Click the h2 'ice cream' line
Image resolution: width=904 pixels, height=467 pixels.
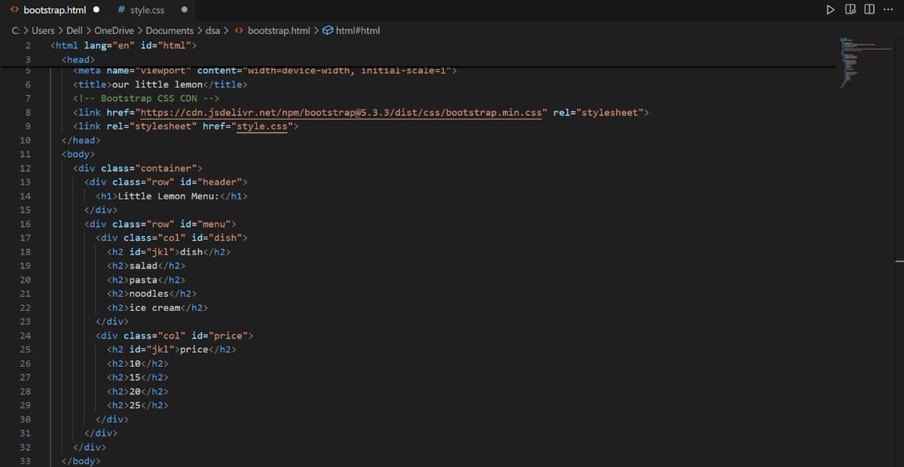coord(157,307)
